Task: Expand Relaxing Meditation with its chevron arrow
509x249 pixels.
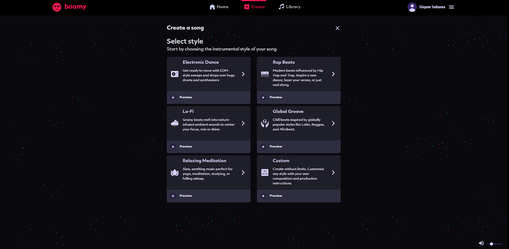Action: click(243, 172)
